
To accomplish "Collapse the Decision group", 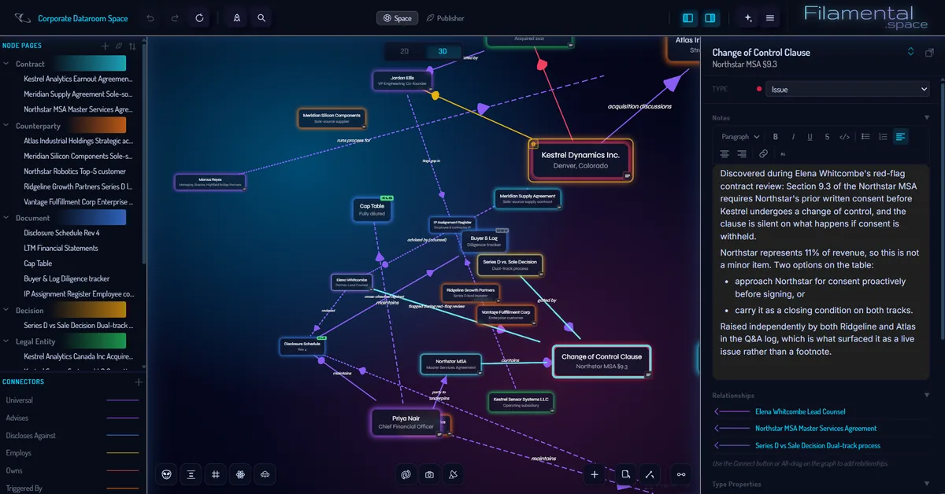I will coord(6,311).
